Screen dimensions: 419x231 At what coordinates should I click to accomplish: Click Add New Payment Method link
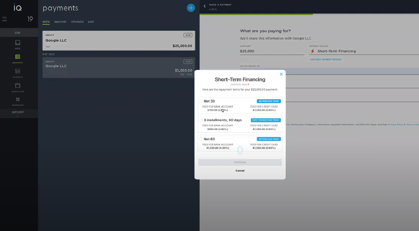325,60
